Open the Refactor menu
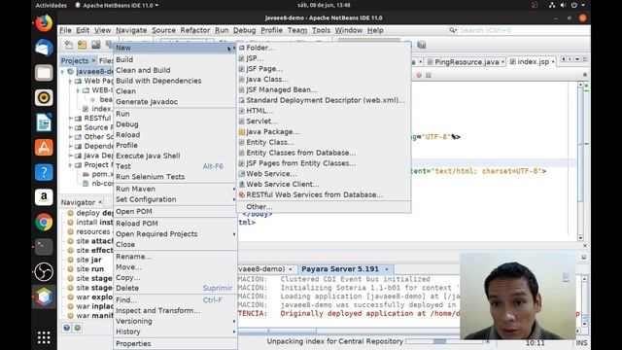622x350 pixels. pyautogui.click(x=194, y=30)
